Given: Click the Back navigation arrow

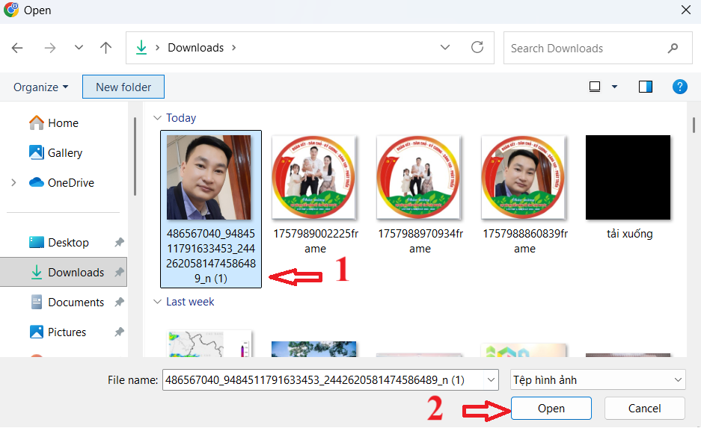Looking at the screenshot, I should pyautogui.click(x=18, y=48).
